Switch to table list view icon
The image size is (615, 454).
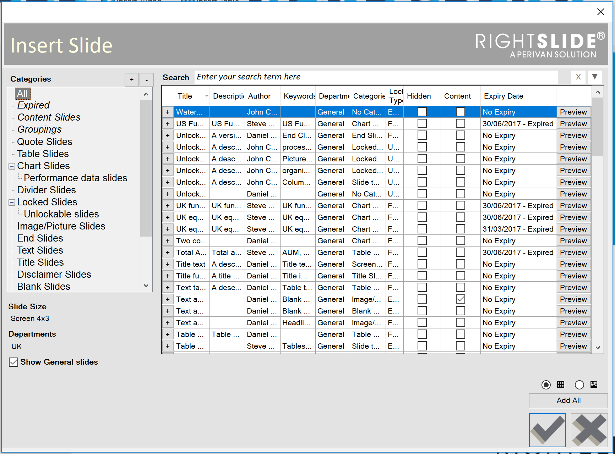561,384
